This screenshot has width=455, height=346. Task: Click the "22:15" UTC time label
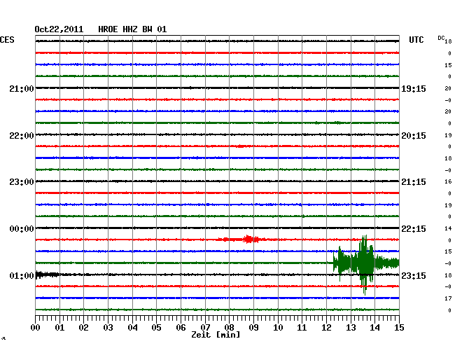pos(414,229)
